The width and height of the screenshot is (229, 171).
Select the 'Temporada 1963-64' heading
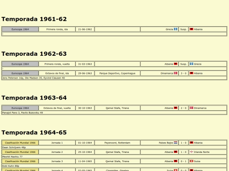[34, 98]
